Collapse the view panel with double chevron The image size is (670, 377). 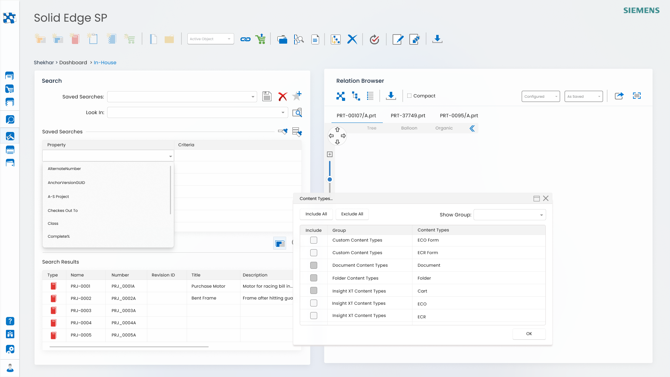click(x=472, y=128)
